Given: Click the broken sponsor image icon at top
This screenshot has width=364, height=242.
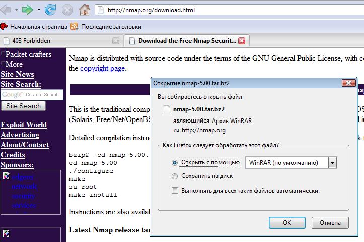Looking at the screenshot, I should [6, 176].
